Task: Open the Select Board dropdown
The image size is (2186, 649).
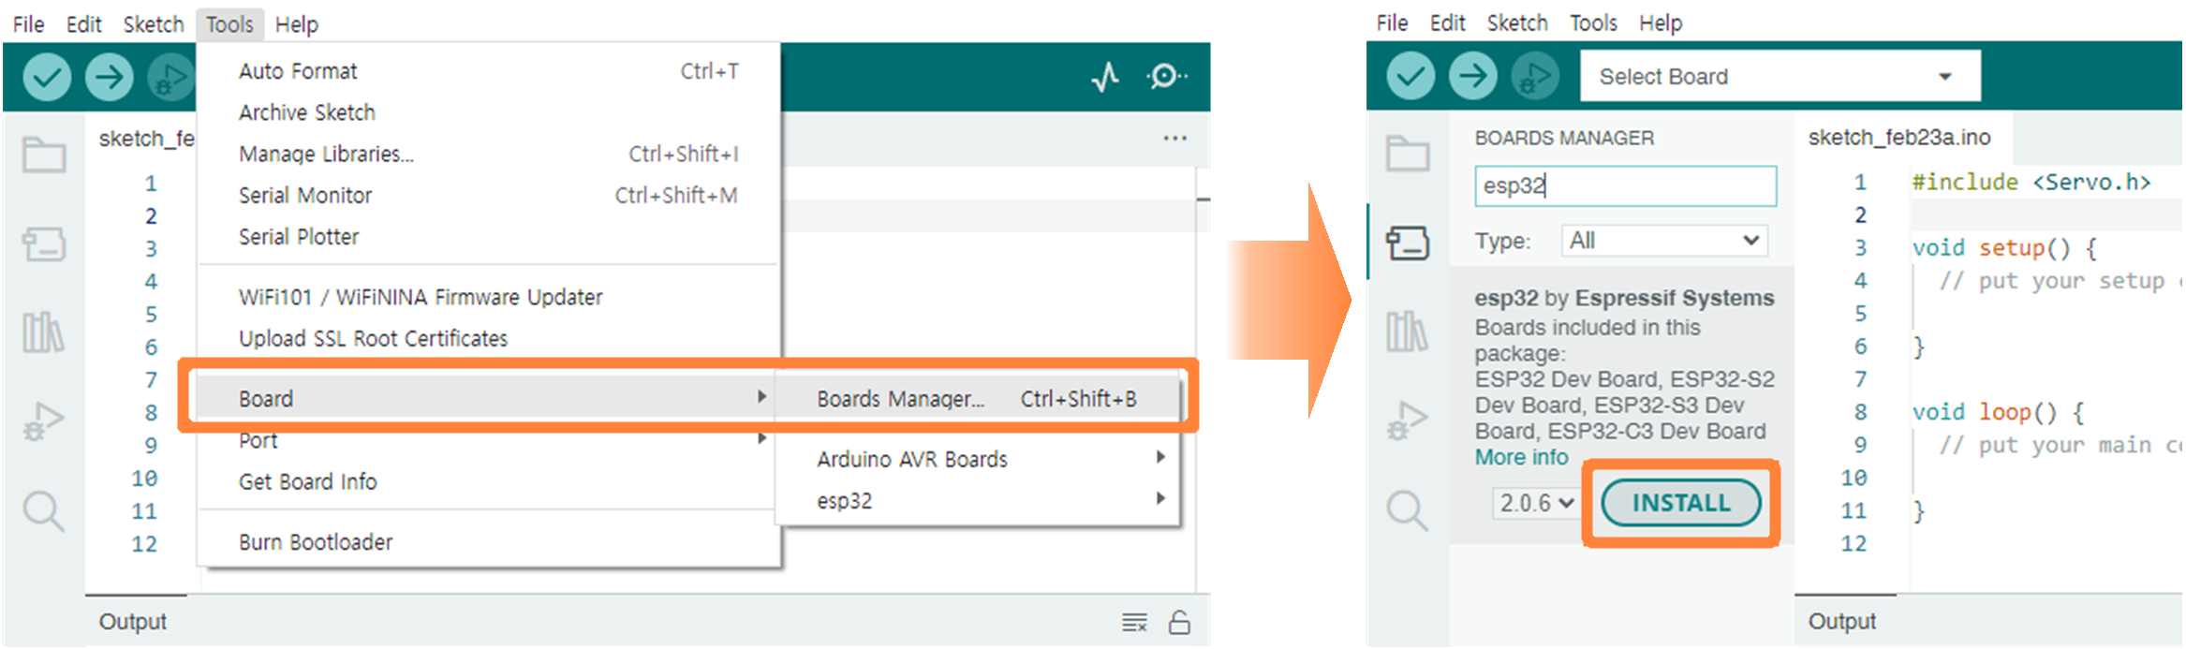Action: pos(1780,76)
